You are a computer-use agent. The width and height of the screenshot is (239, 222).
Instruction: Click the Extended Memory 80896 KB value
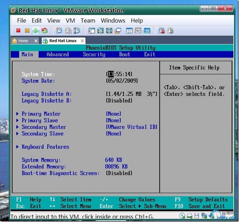[x=116, y=166]
